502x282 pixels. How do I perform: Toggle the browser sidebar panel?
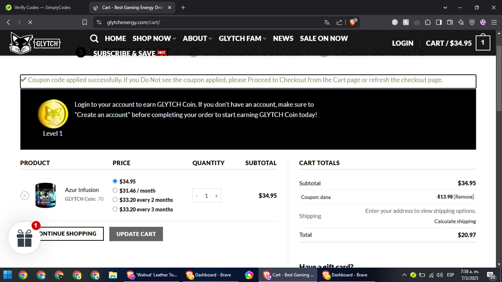(439, 22)
